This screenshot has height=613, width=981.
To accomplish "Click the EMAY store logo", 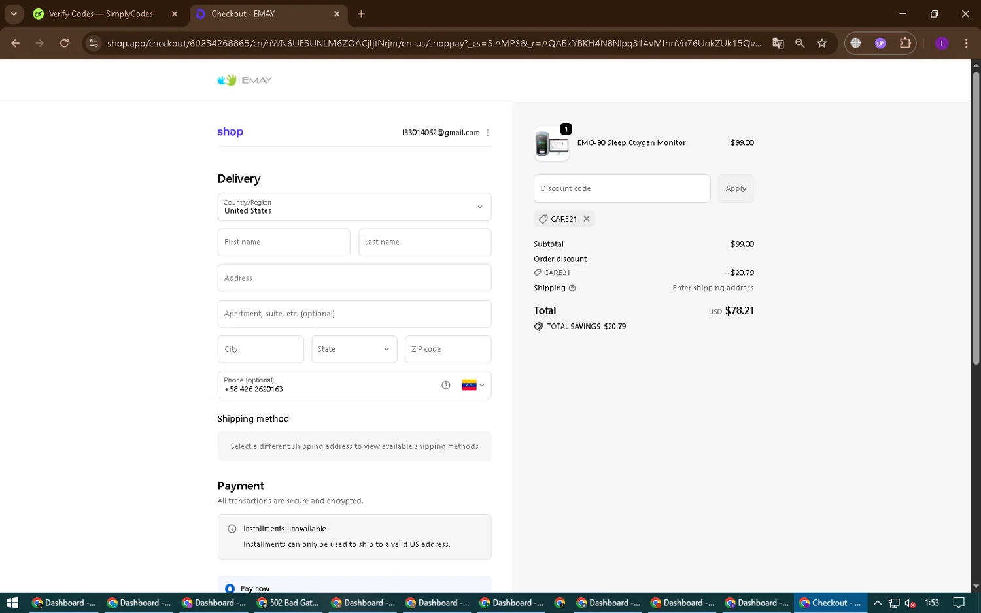I will 245,80.
